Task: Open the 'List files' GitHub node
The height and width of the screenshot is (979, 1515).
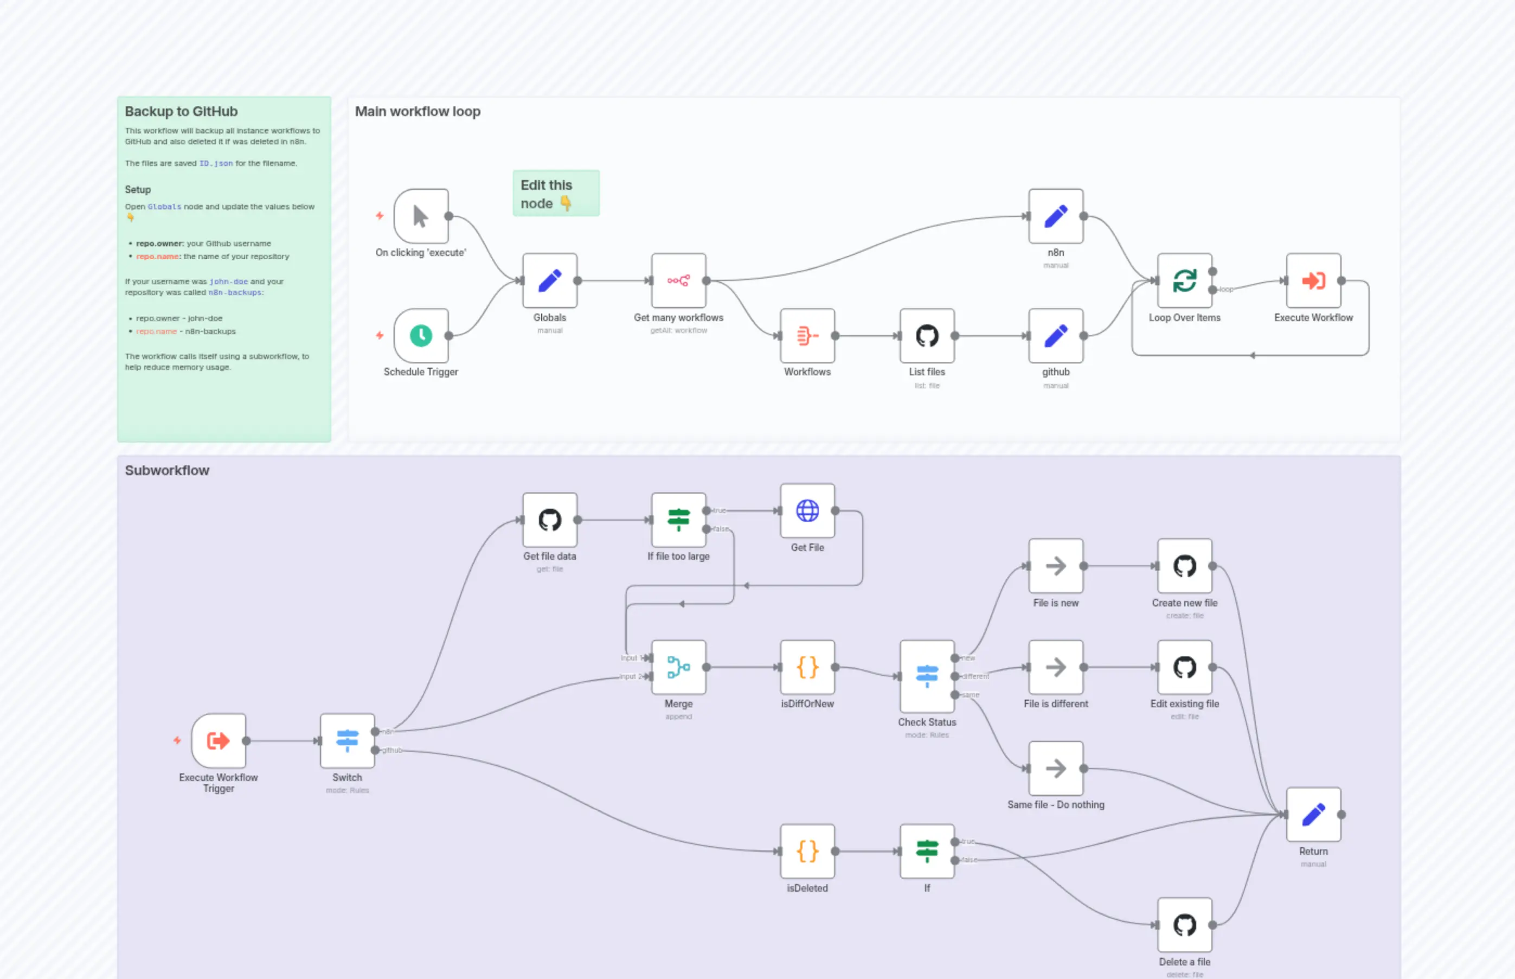Action: click(927, 336)
